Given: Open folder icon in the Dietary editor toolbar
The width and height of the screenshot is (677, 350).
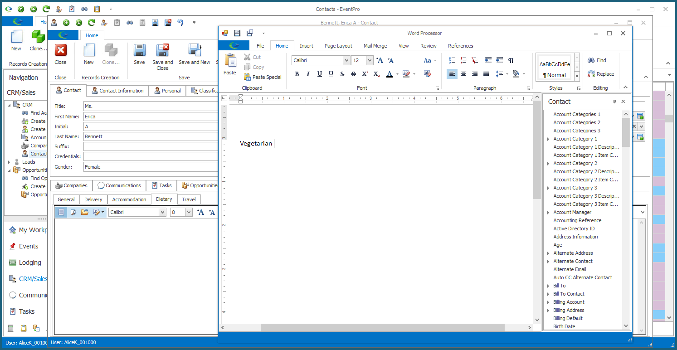Looking at the screenshot, I should (x=84, y=212).
